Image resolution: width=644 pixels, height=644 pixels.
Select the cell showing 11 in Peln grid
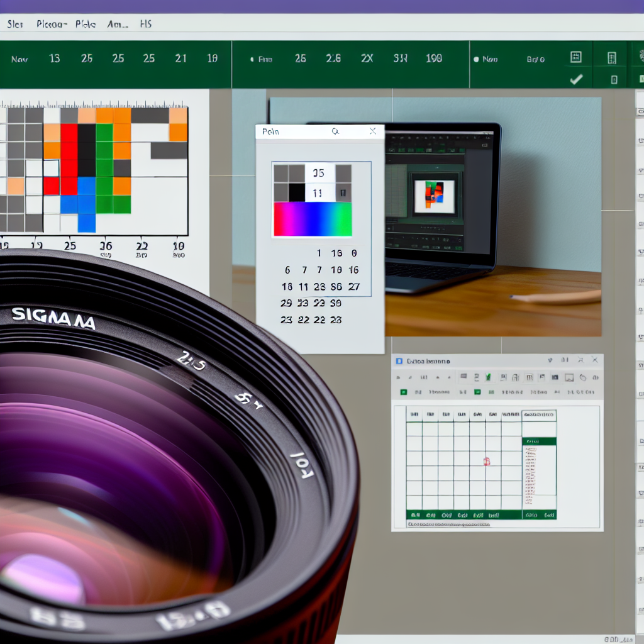click(319, 192)
